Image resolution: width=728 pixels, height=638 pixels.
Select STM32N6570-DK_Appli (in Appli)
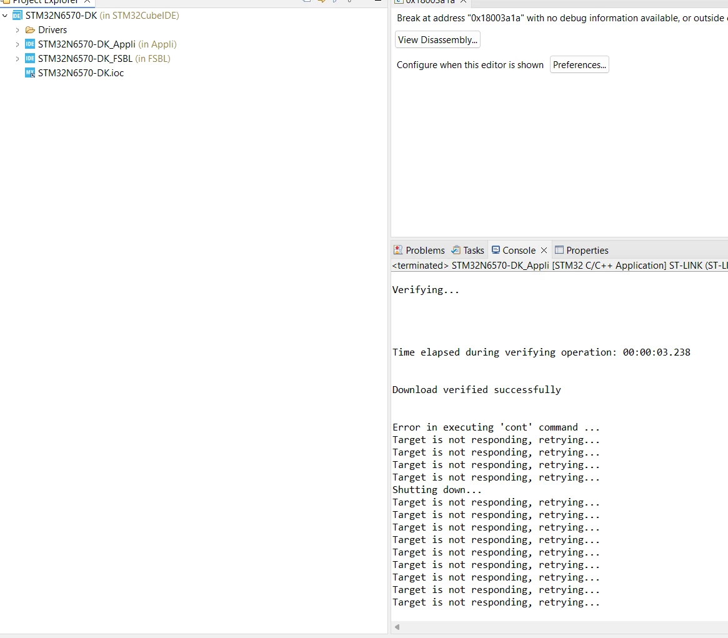tap(107, 44)
